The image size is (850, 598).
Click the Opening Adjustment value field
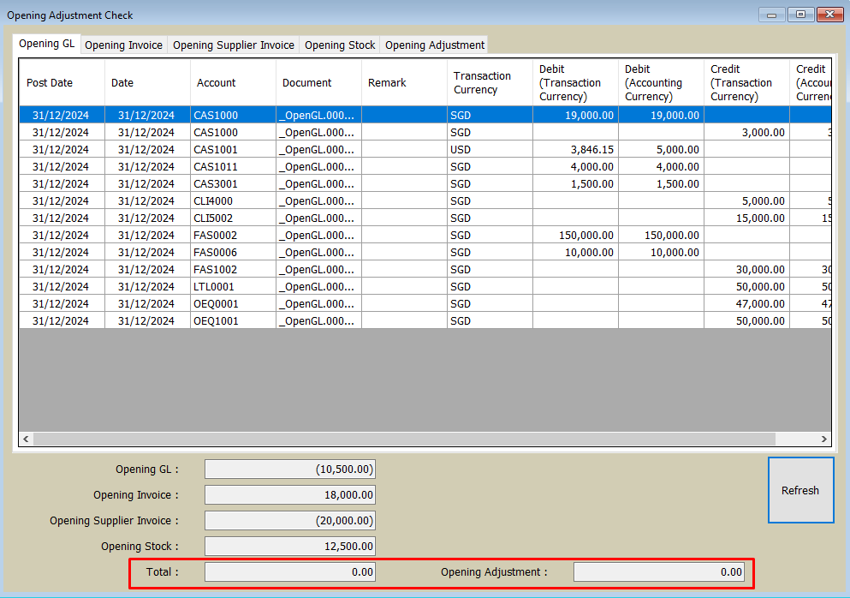click(x=658, y=572)
